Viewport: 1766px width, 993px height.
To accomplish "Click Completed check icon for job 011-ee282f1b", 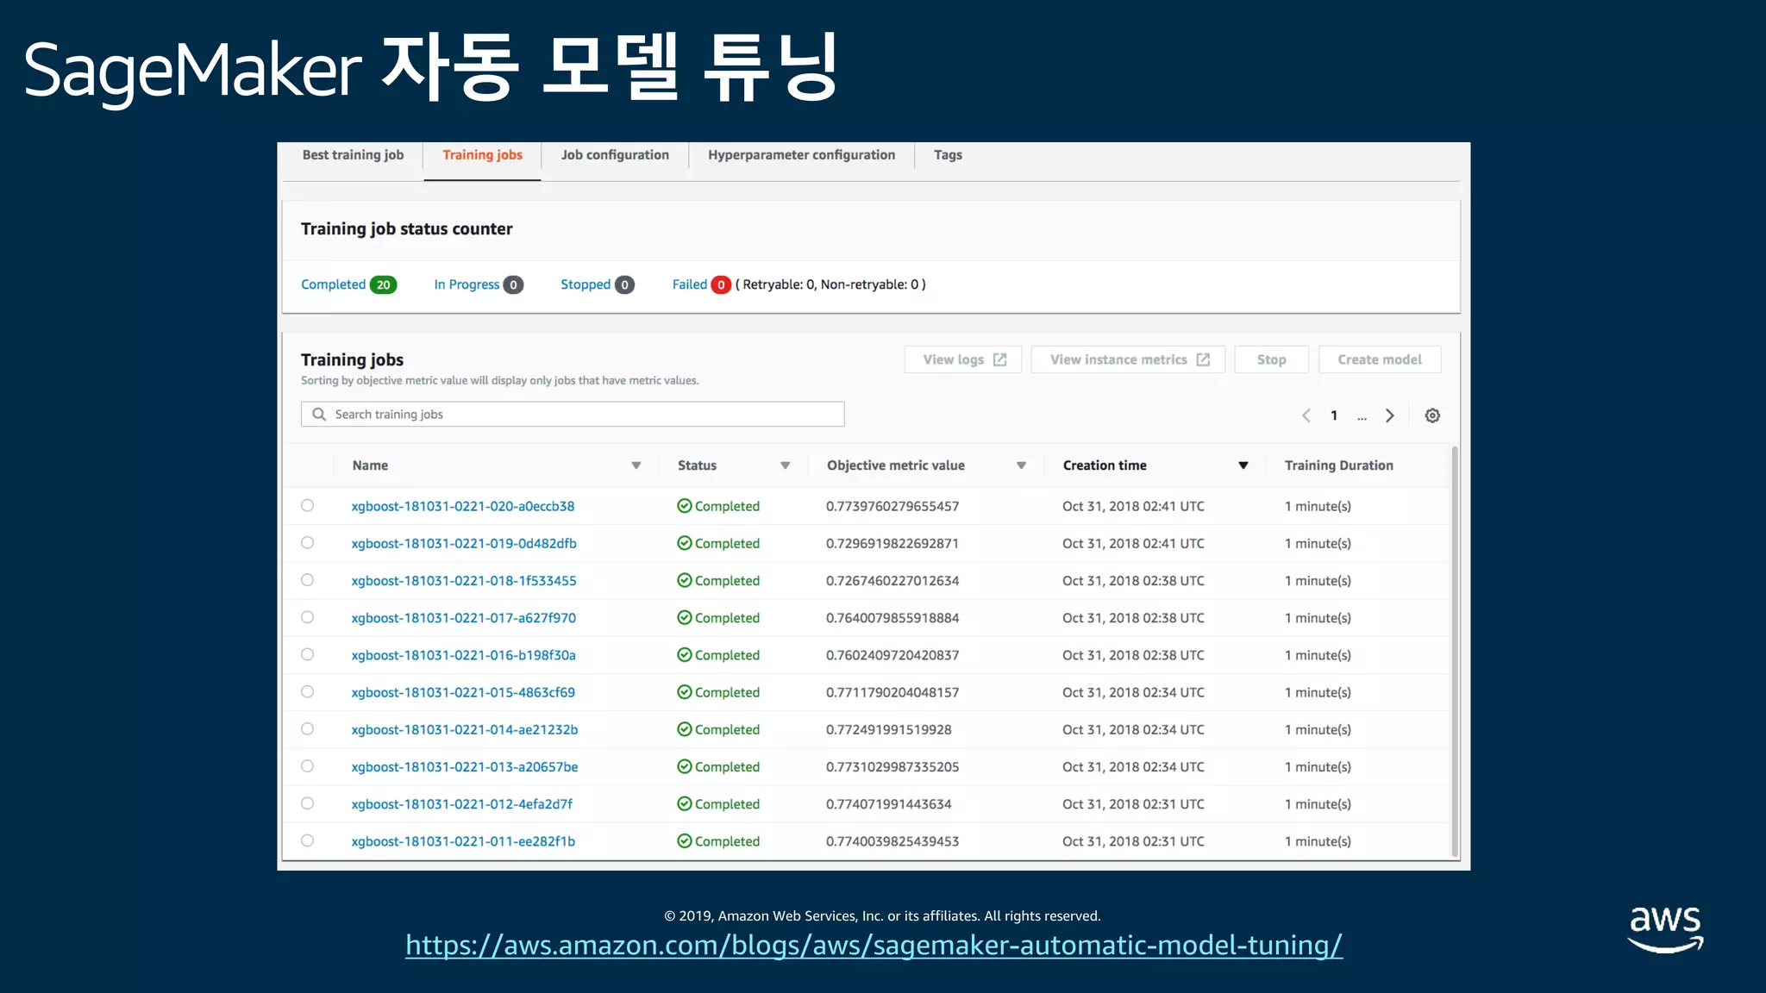I will click(x=684, y=840).
